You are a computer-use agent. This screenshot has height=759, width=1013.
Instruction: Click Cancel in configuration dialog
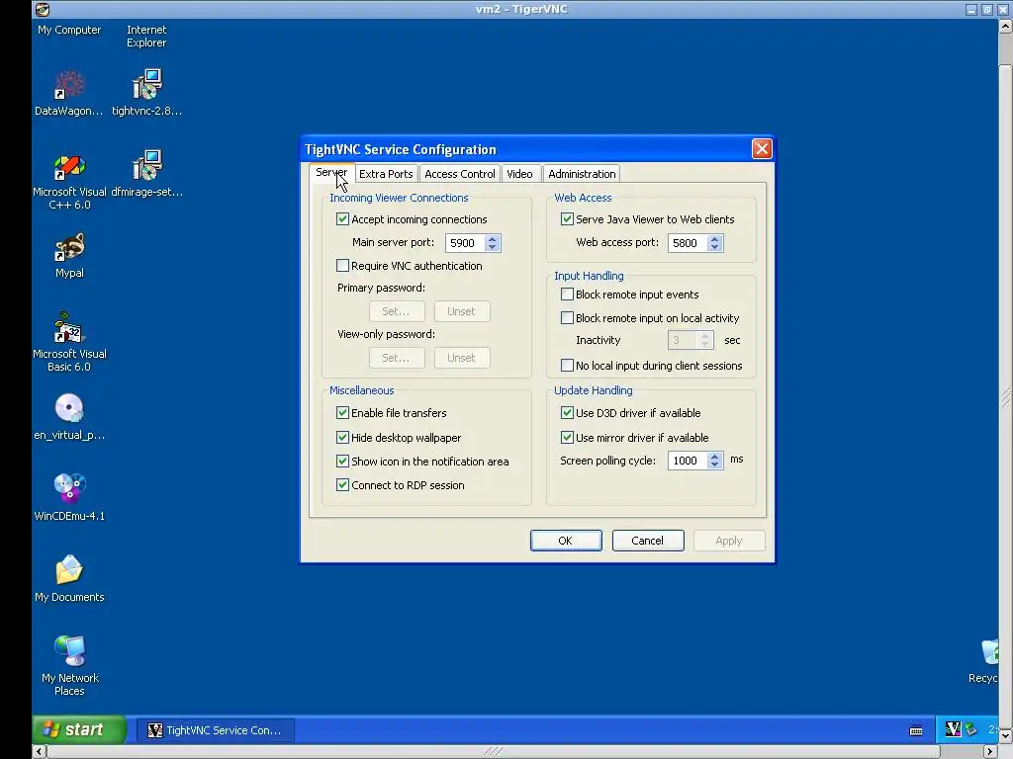click(647, 541)
